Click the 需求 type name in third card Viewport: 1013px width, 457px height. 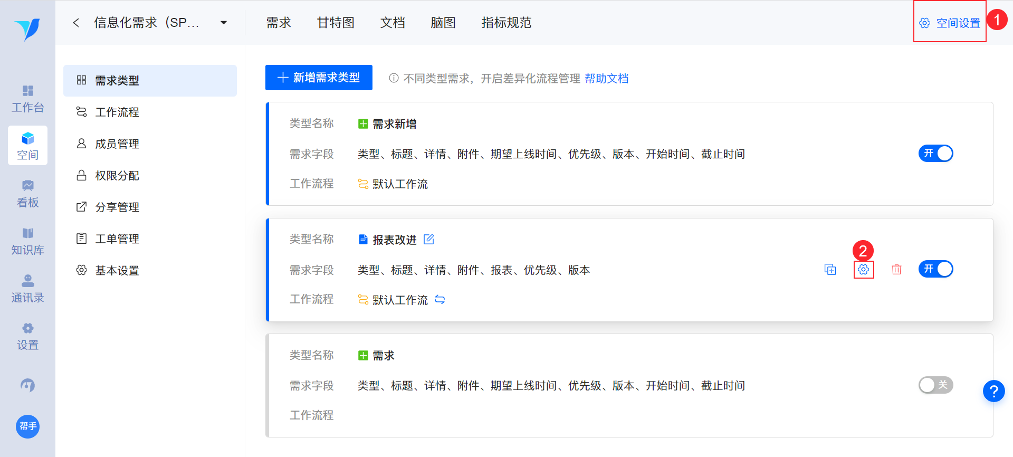coord(384,356)
